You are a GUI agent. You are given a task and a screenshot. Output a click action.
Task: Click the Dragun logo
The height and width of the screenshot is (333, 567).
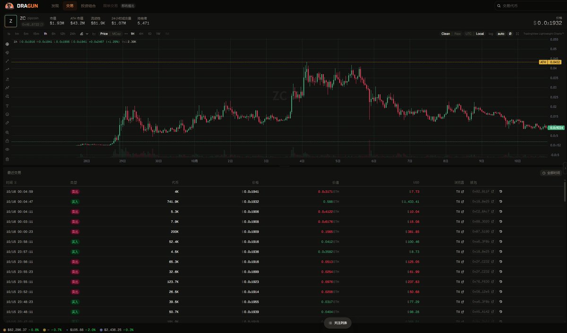click(x=22, y=6)
